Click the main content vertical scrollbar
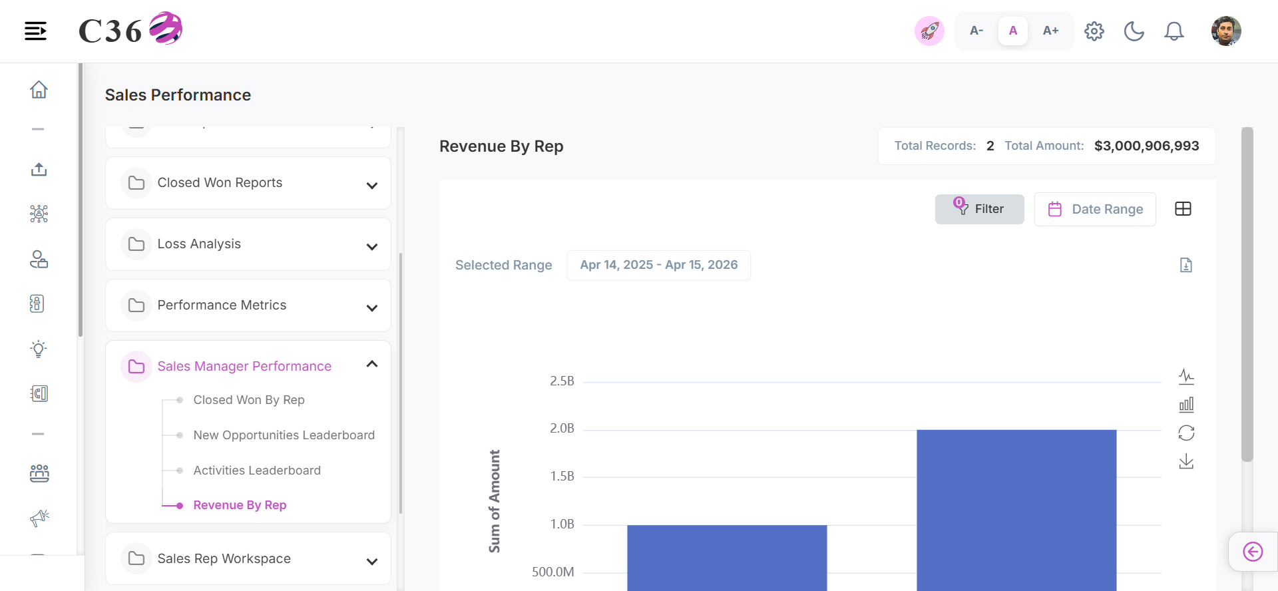The height and width of the screenshot is (591, 1278). click(1247, 294)
